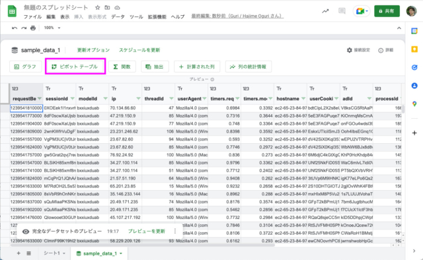Click プレビューを更新 link
423x260 pixels.
tap(147, 231)
